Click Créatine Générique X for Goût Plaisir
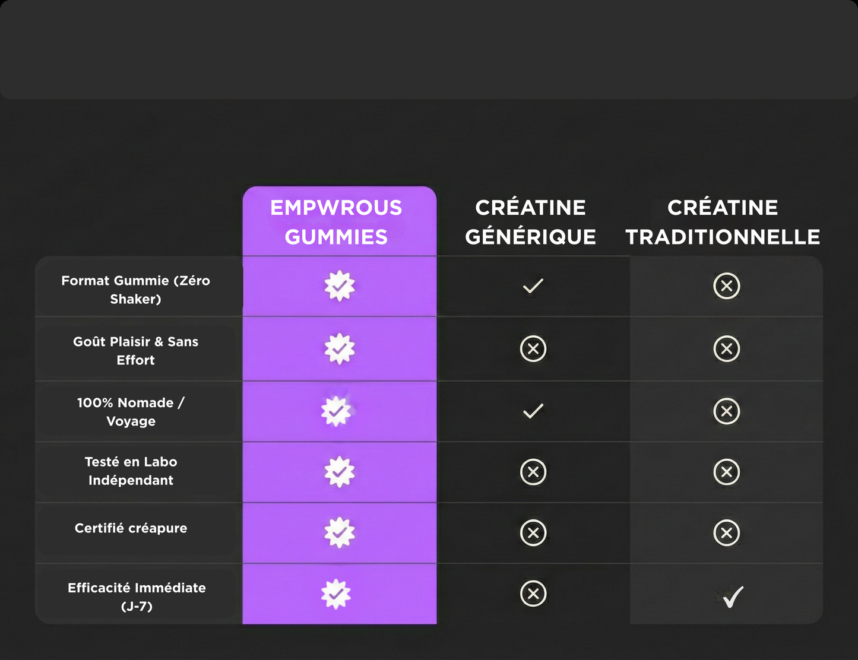The height and width of the screenshot is (660, 858). pyautogui.click(x=533, y=348)
